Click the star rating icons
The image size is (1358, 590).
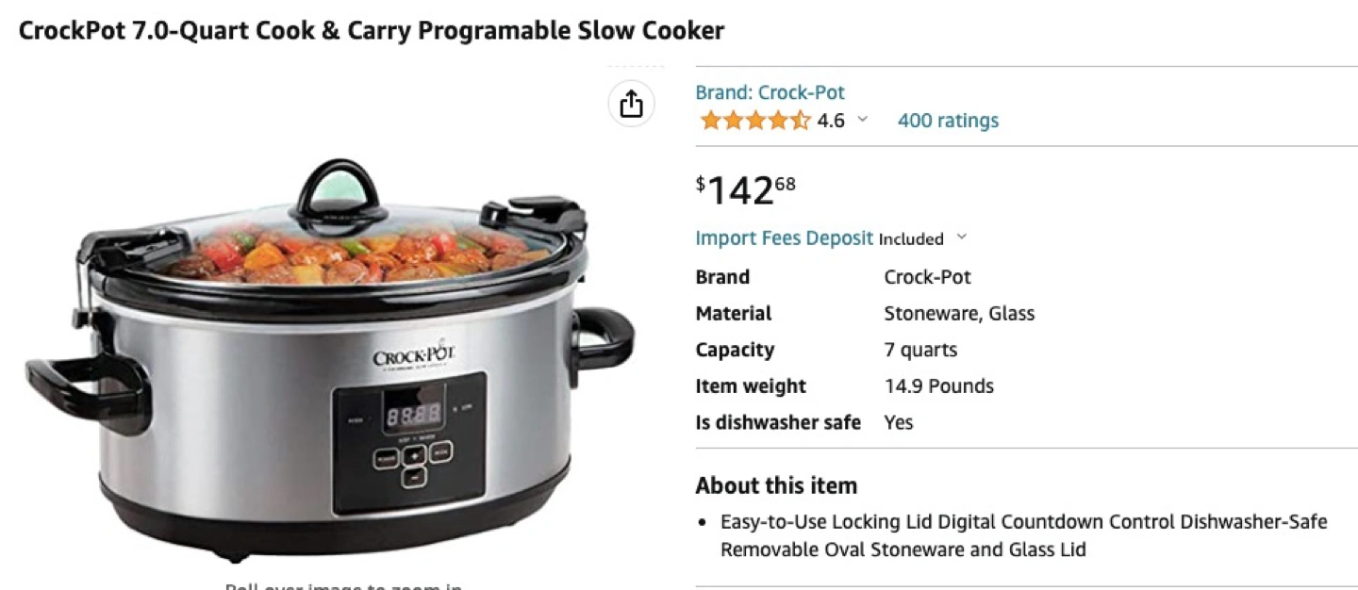coord(754,121)
